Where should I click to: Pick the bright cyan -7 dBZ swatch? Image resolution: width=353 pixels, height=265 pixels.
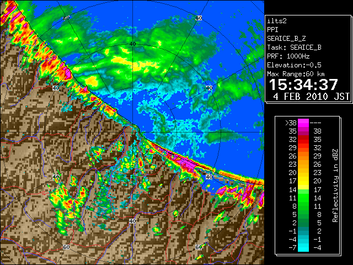pyautogui.click(x=303, y=248)
